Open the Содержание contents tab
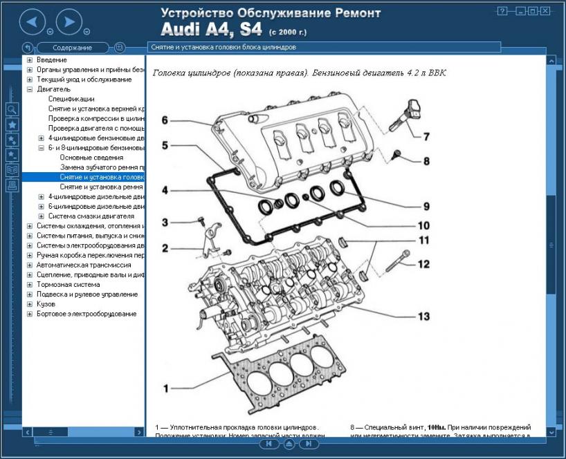 pos(72,48)
